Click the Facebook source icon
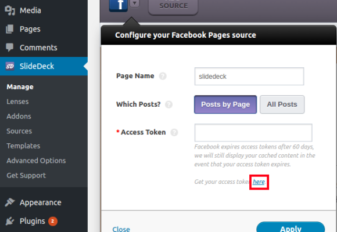 click(x=119, y=5)
